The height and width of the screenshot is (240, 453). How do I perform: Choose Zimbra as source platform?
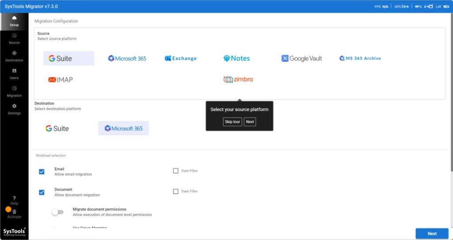point(238,79)
